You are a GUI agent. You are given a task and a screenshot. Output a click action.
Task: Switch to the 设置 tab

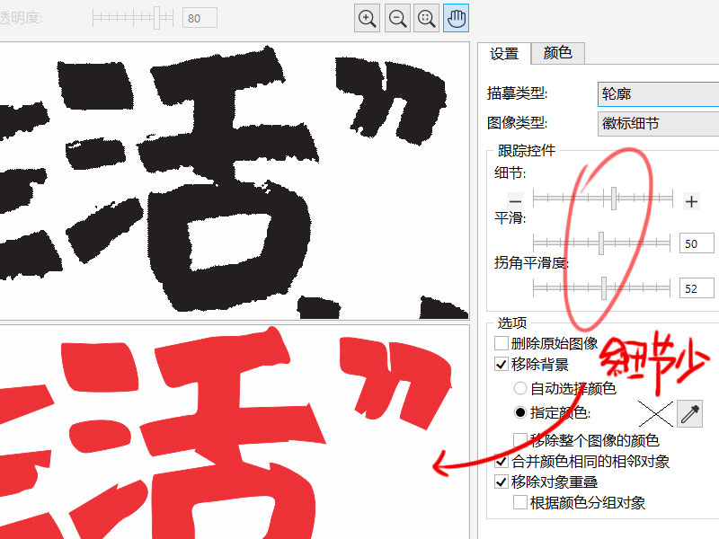click(504, 54)
